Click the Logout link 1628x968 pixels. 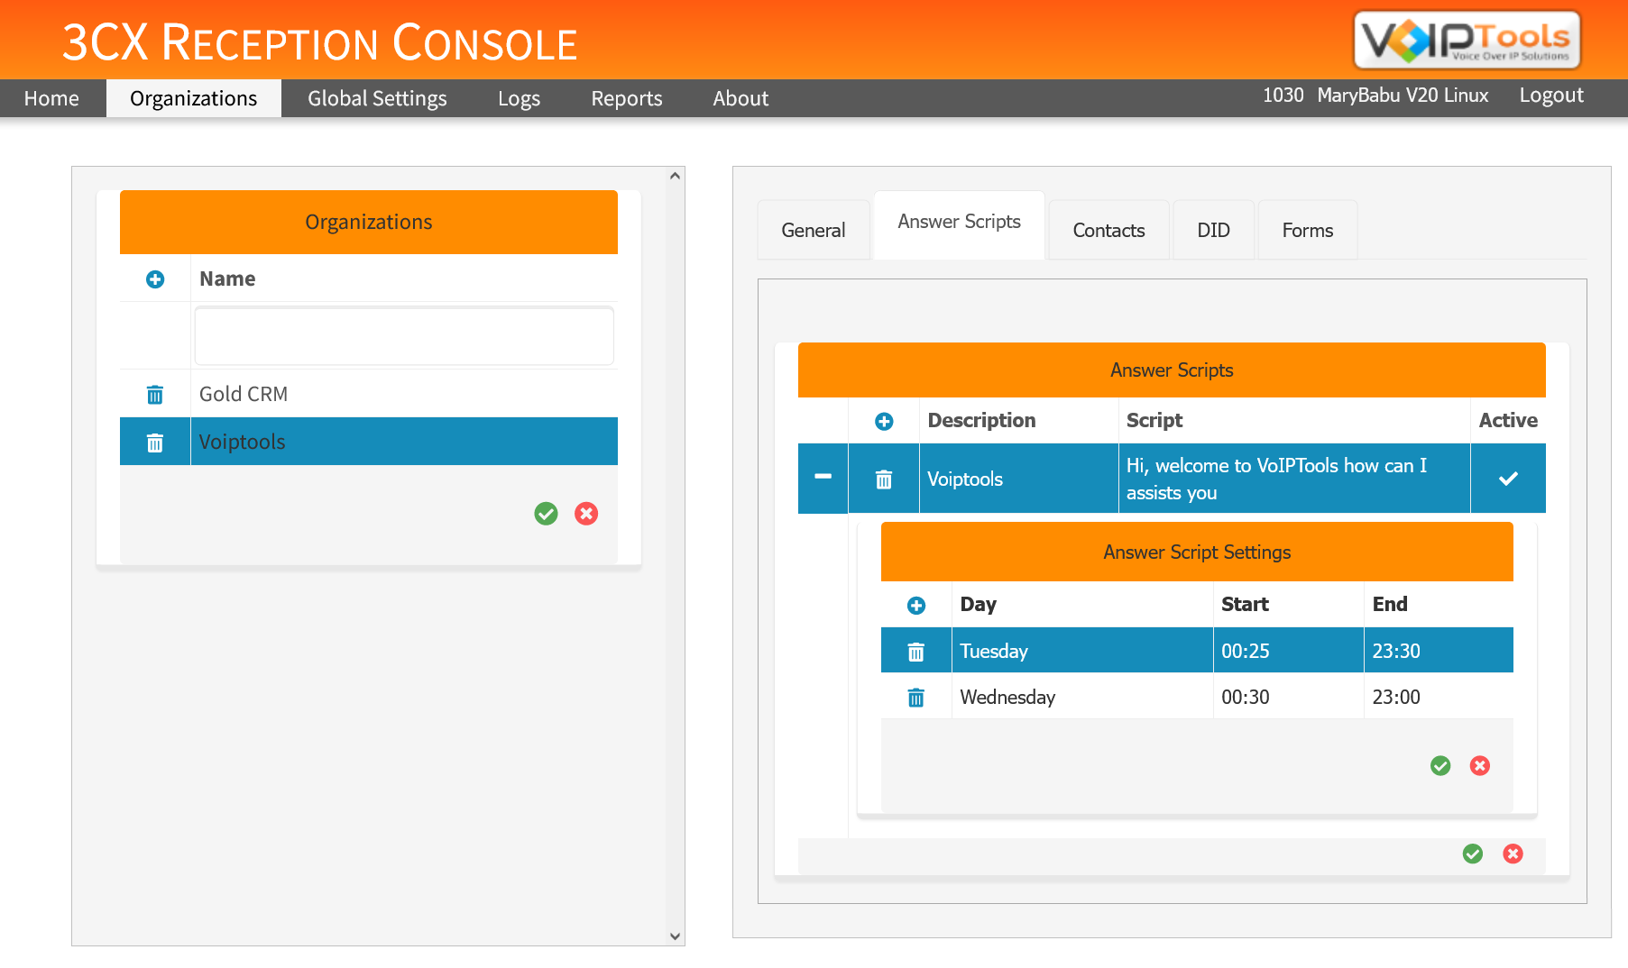point(1550,95)
